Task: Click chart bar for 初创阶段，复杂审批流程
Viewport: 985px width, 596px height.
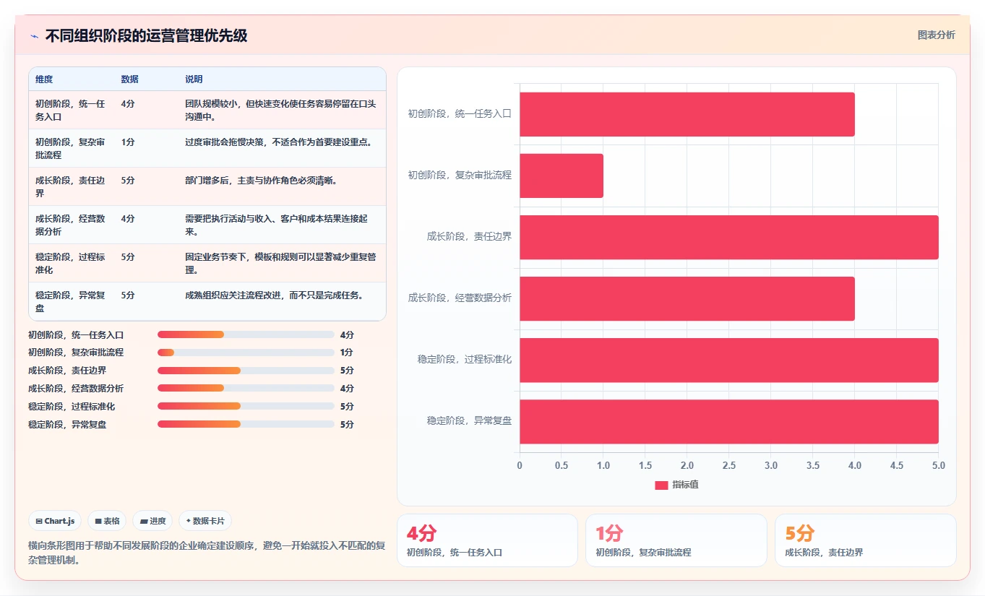Action: [x=562, y=176]
